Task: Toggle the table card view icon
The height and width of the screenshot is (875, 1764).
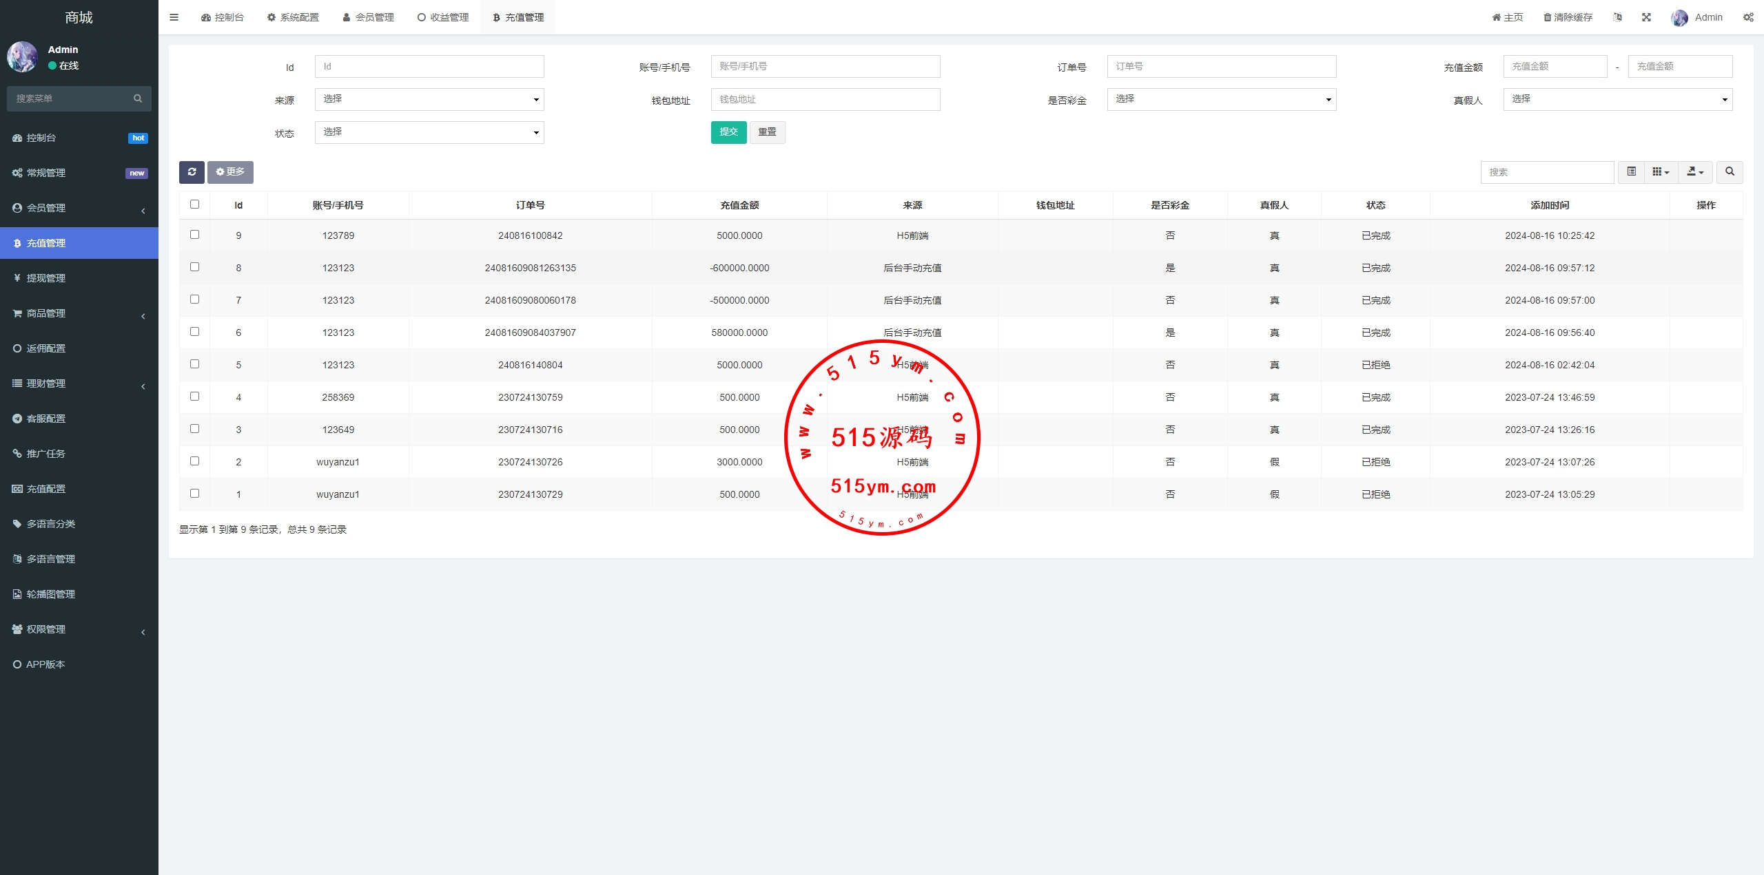Action: click(1631, 172)
